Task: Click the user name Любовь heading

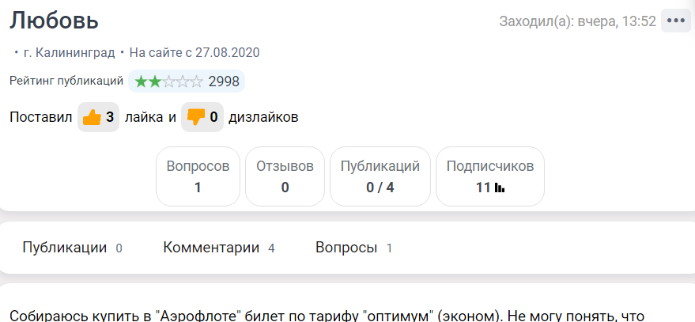Action: [x=55, y=21]
